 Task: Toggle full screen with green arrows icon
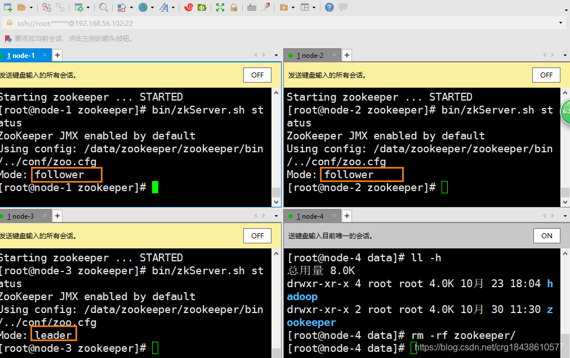pos(220,7)
